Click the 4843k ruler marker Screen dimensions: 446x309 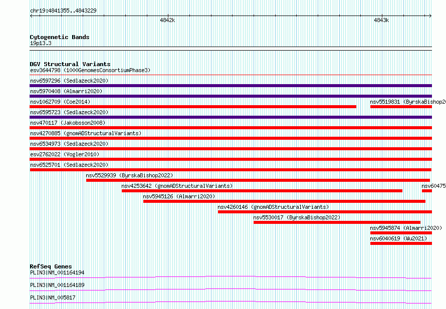click(381, 20)
